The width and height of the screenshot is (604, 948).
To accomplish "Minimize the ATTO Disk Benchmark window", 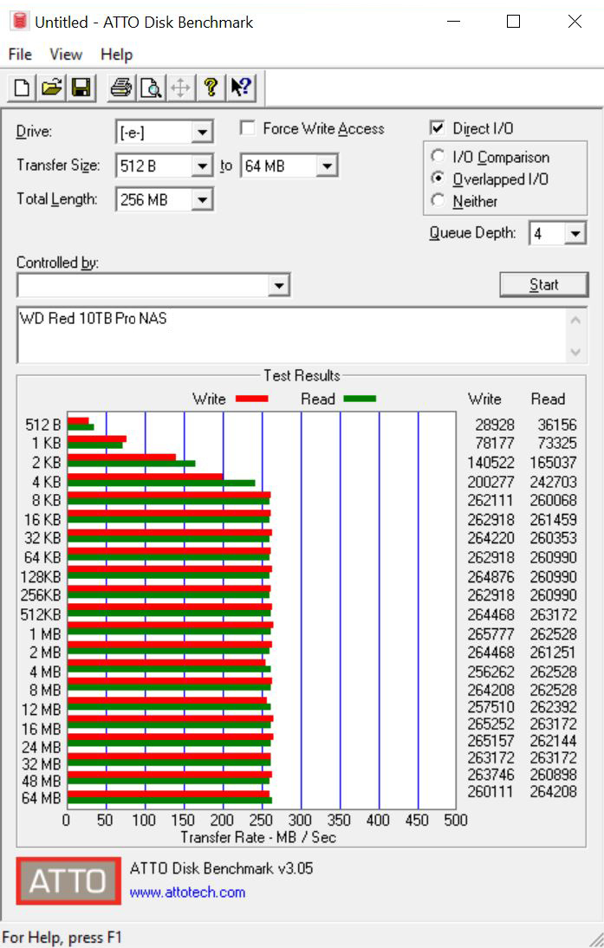I will [x=453, y=22].
